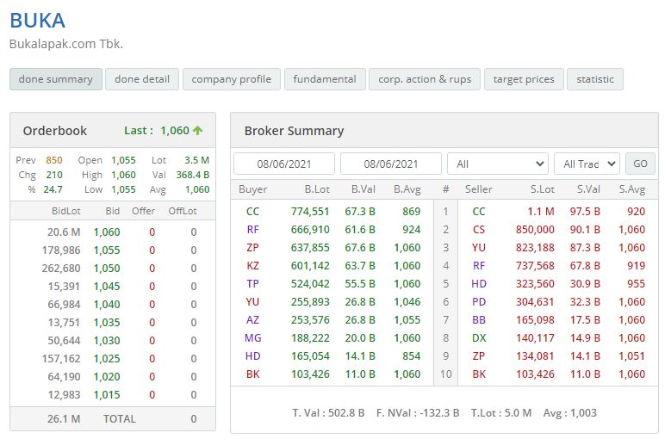Image resolution: width=671 pixels, height=445 pixels.
Task: Click the 26.1 M total bid lot
Action: click(x=64, y=419)
